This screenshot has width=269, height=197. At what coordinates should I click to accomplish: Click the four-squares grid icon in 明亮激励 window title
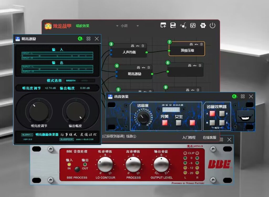pos(88,38)
